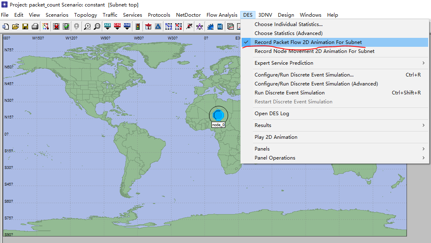
Task: Print the network view
Action: point(35,26)
